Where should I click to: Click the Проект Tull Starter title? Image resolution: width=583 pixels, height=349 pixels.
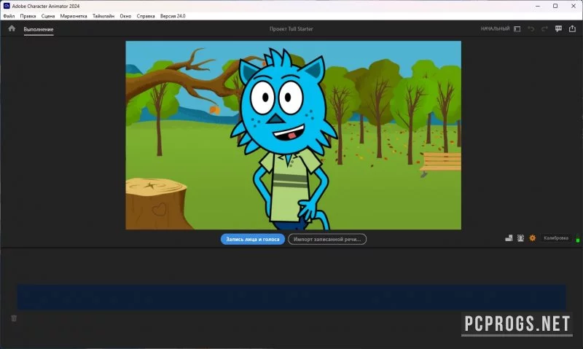coord(291,28)
